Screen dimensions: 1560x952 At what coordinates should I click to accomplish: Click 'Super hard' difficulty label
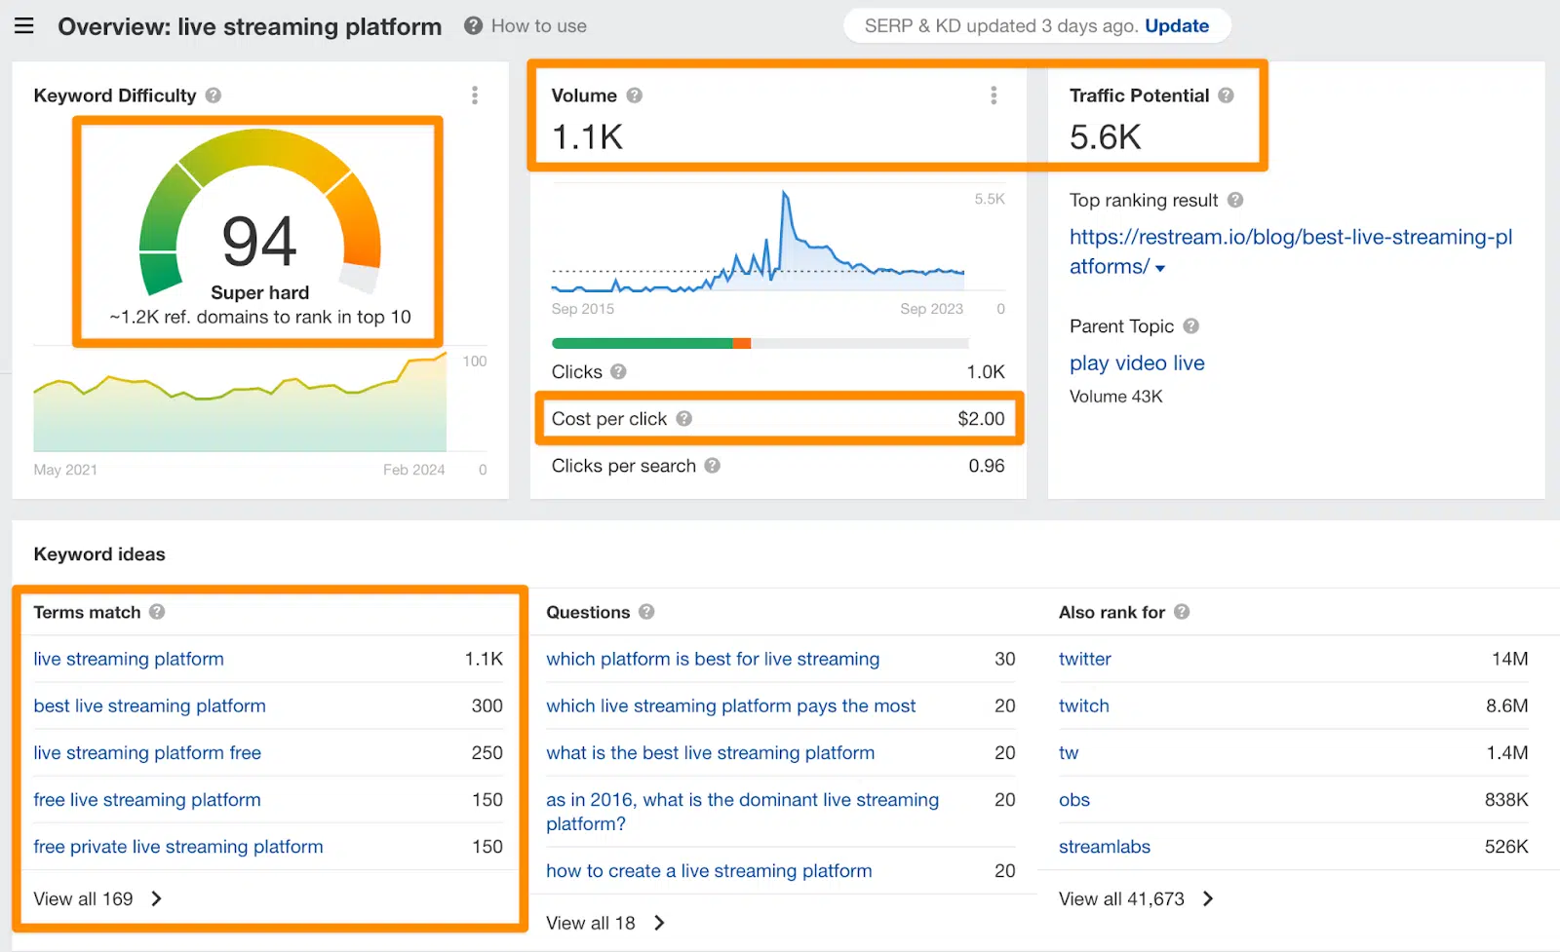point(260,292)
